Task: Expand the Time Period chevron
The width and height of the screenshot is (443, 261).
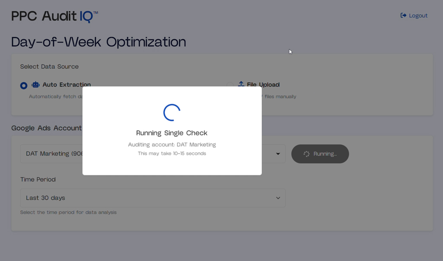Action: click(278, 198)
